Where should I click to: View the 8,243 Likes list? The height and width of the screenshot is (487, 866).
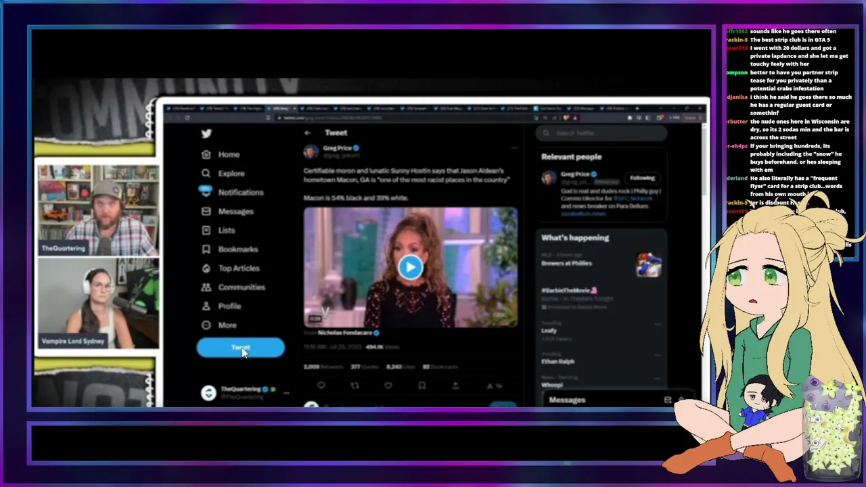pos(401,367)
